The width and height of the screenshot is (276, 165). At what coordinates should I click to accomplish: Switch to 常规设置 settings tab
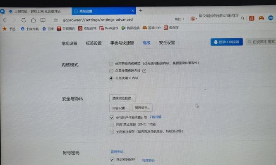[x=70, y=43]
